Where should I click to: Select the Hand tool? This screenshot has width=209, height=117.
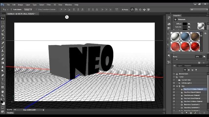tap(3, 92)
